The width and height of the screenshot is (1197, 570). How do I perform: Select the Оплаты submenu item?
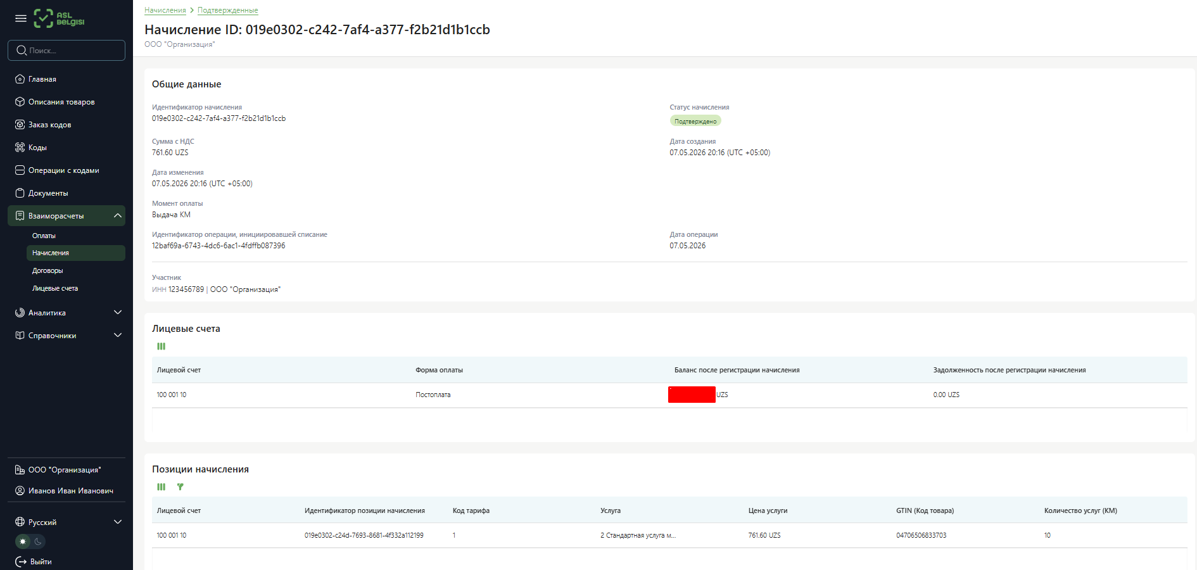pos(44,236)
